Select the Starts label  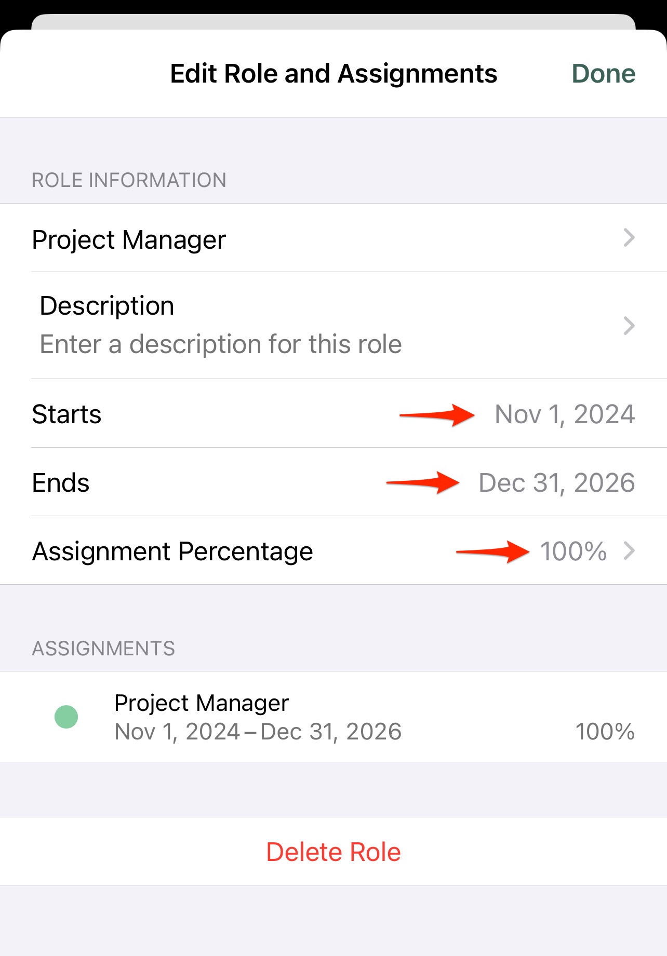pyautogui.click(x=66, y=414)
